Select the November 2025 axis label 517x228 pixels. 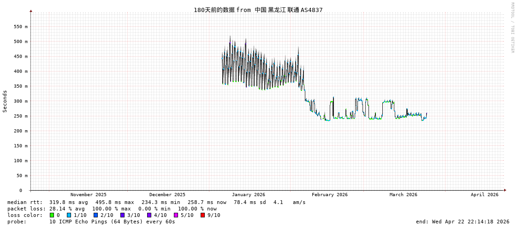click(88, 195)
